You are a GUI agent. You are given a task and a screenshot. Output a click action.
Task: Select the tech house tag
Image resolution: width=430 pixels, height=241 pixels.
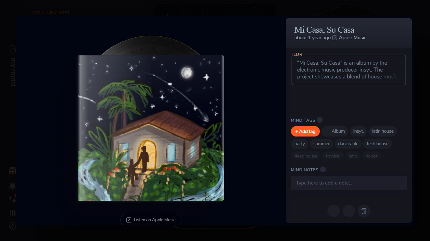click(x=377, y=144)
